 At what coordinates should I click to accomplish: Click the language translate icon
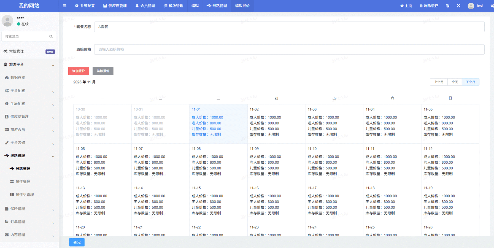(x=447, y=6)
